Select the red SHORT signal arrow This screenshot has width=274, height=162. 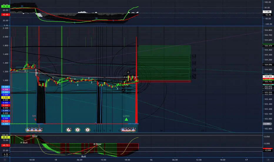35,120
